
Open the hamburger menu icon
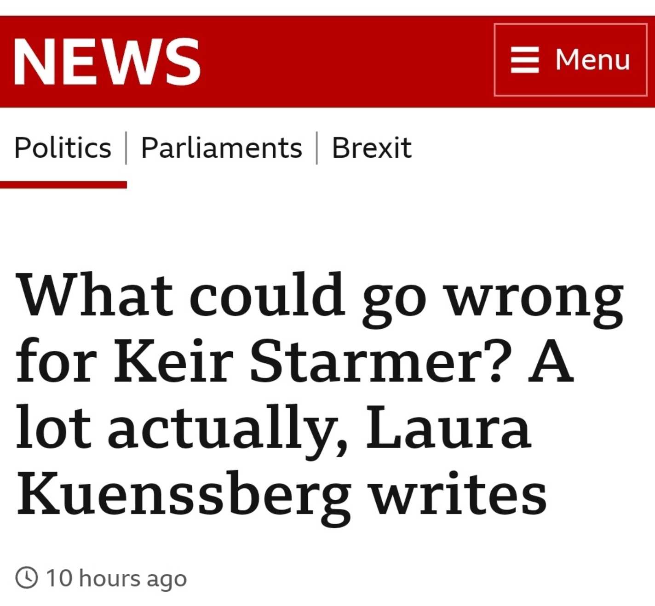[524, 60]
